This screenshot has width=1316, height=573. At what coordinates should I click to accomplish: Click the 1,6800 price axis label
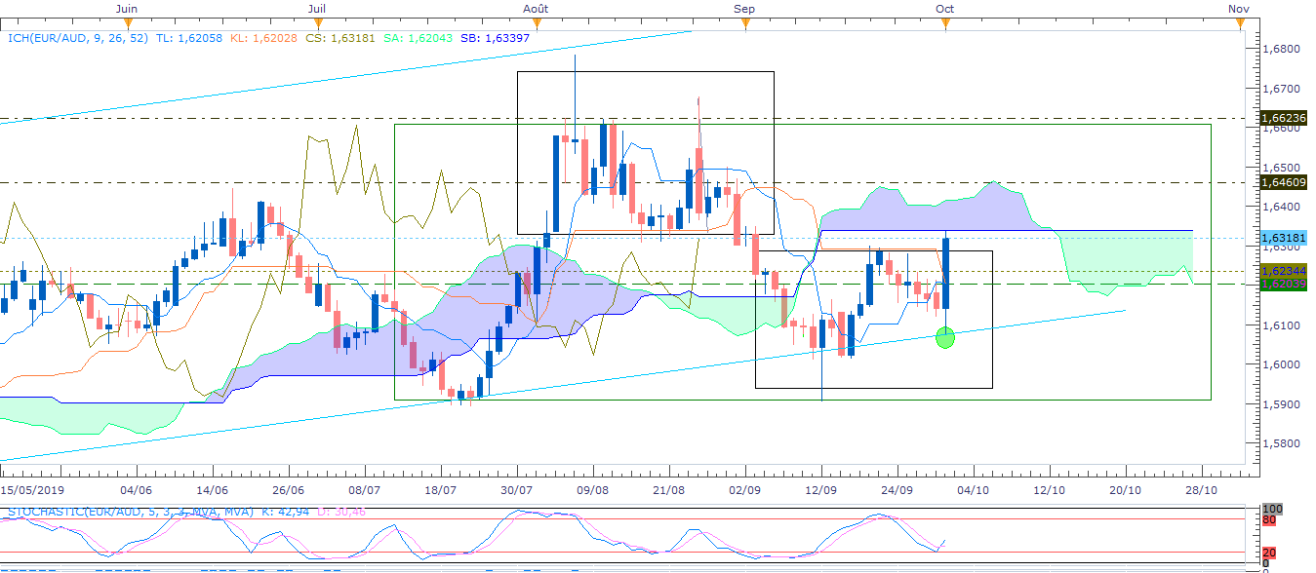(x=1280, y=48)
